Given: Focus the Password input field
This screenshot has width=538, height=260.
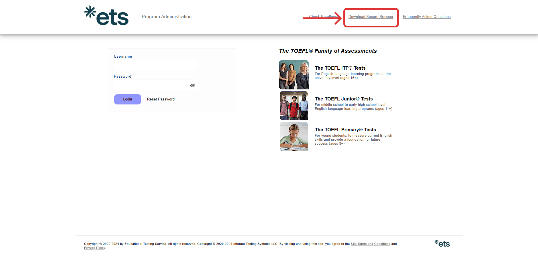Looking at the screenshot, I should coord(151,85).
